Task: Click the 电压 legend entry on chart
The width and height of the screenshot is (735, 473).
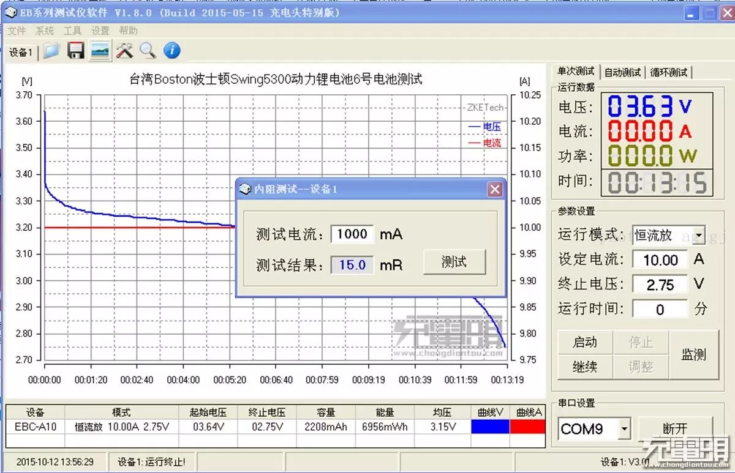Action: [x=485, y=127]
